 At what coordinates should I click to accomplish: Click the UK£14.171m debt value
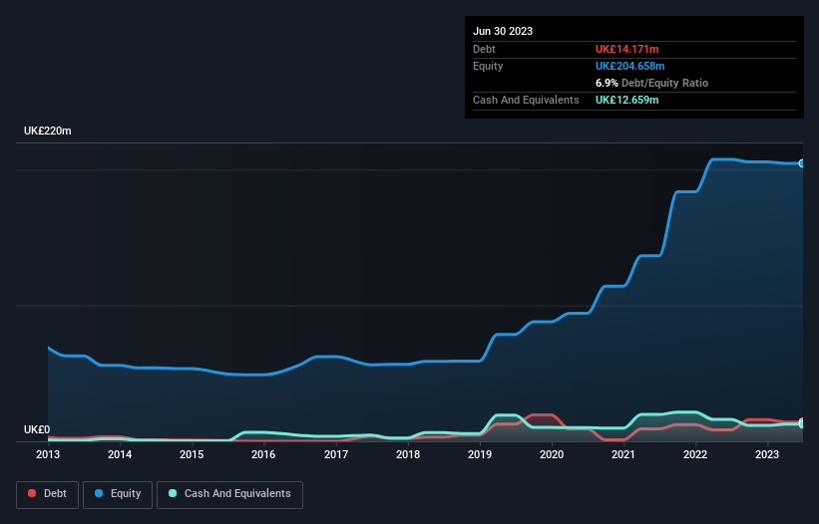[x=626, y=49]
